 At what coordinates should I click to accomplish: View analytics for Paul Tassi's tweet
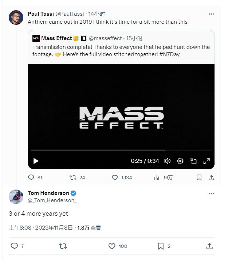[157, 178]
